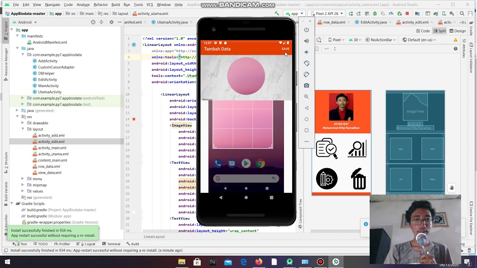Click the Google search bar on emulator
Image resolution: width=477 pixels, height=268 pixels.
246,179
